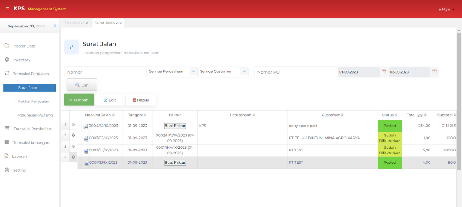
Task: Click print icon for 0004/SJ/IX/2023
Action: [x=86, y=127]
